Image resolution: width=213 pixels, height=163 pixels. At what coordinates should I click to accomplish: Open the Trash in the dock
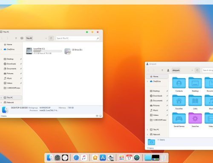coord(164,158)
